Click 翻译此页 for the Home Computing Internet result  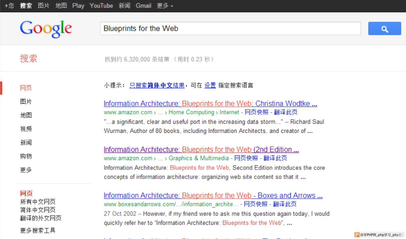(286, 112)
